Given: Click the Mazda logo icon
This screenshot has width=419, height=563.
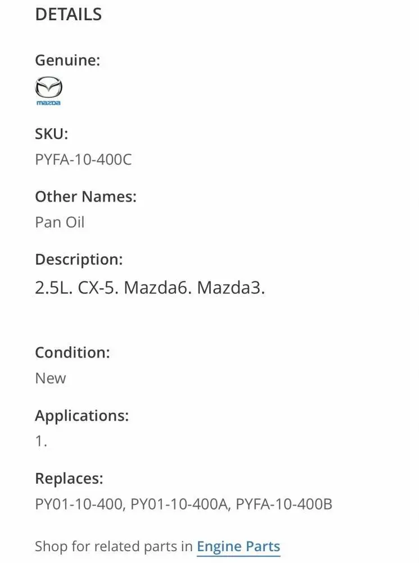Looking at the screenshot, I should point(49,88).
